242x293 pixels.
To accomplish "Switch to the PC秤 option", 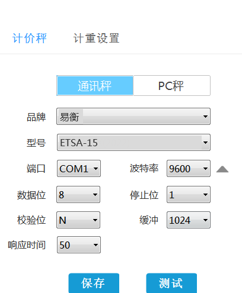I will click(171, 86).
